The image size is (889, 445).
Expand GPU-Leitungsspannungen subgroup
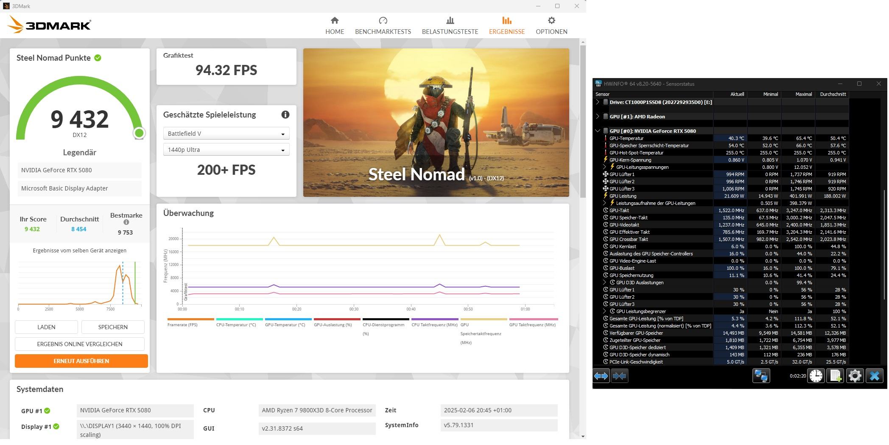604,167
